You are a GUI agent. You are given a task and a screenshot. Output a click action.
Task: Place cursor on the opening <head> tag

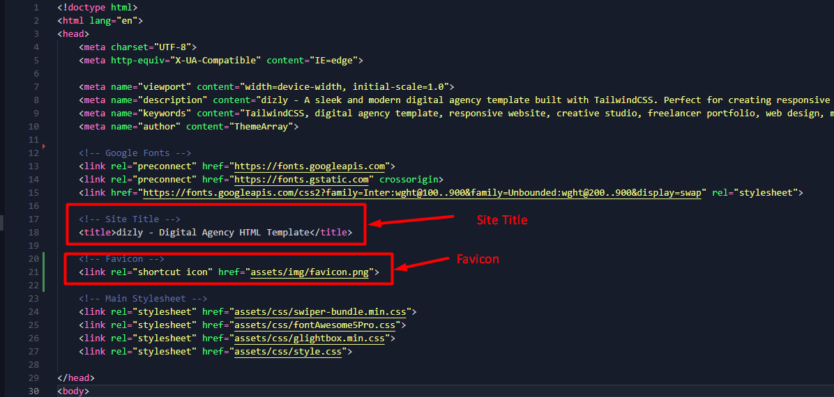click(73, 34)
